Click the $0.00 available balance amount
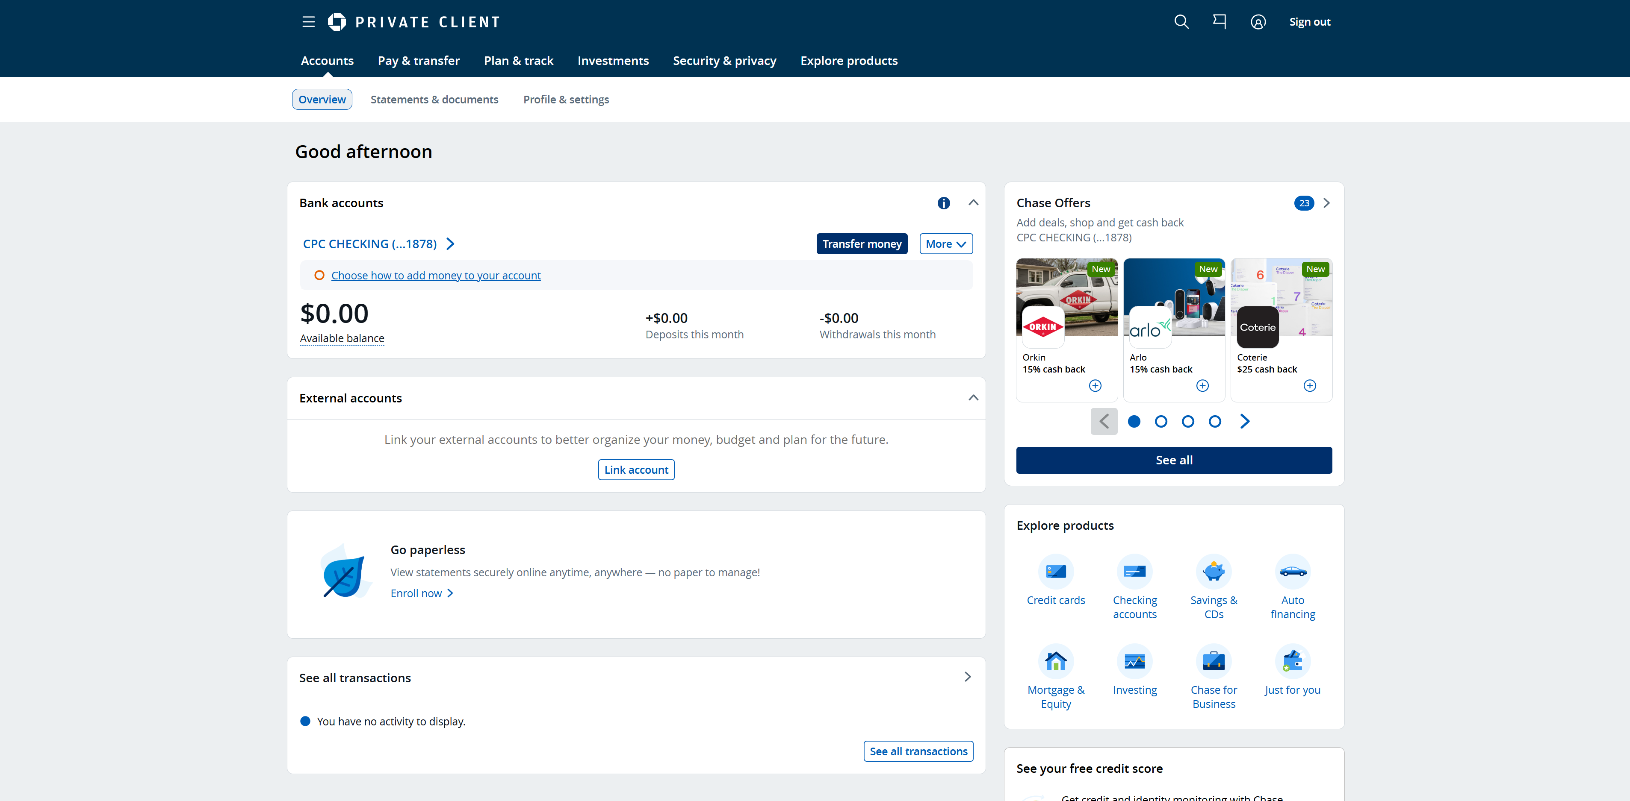 coord(334,314)
